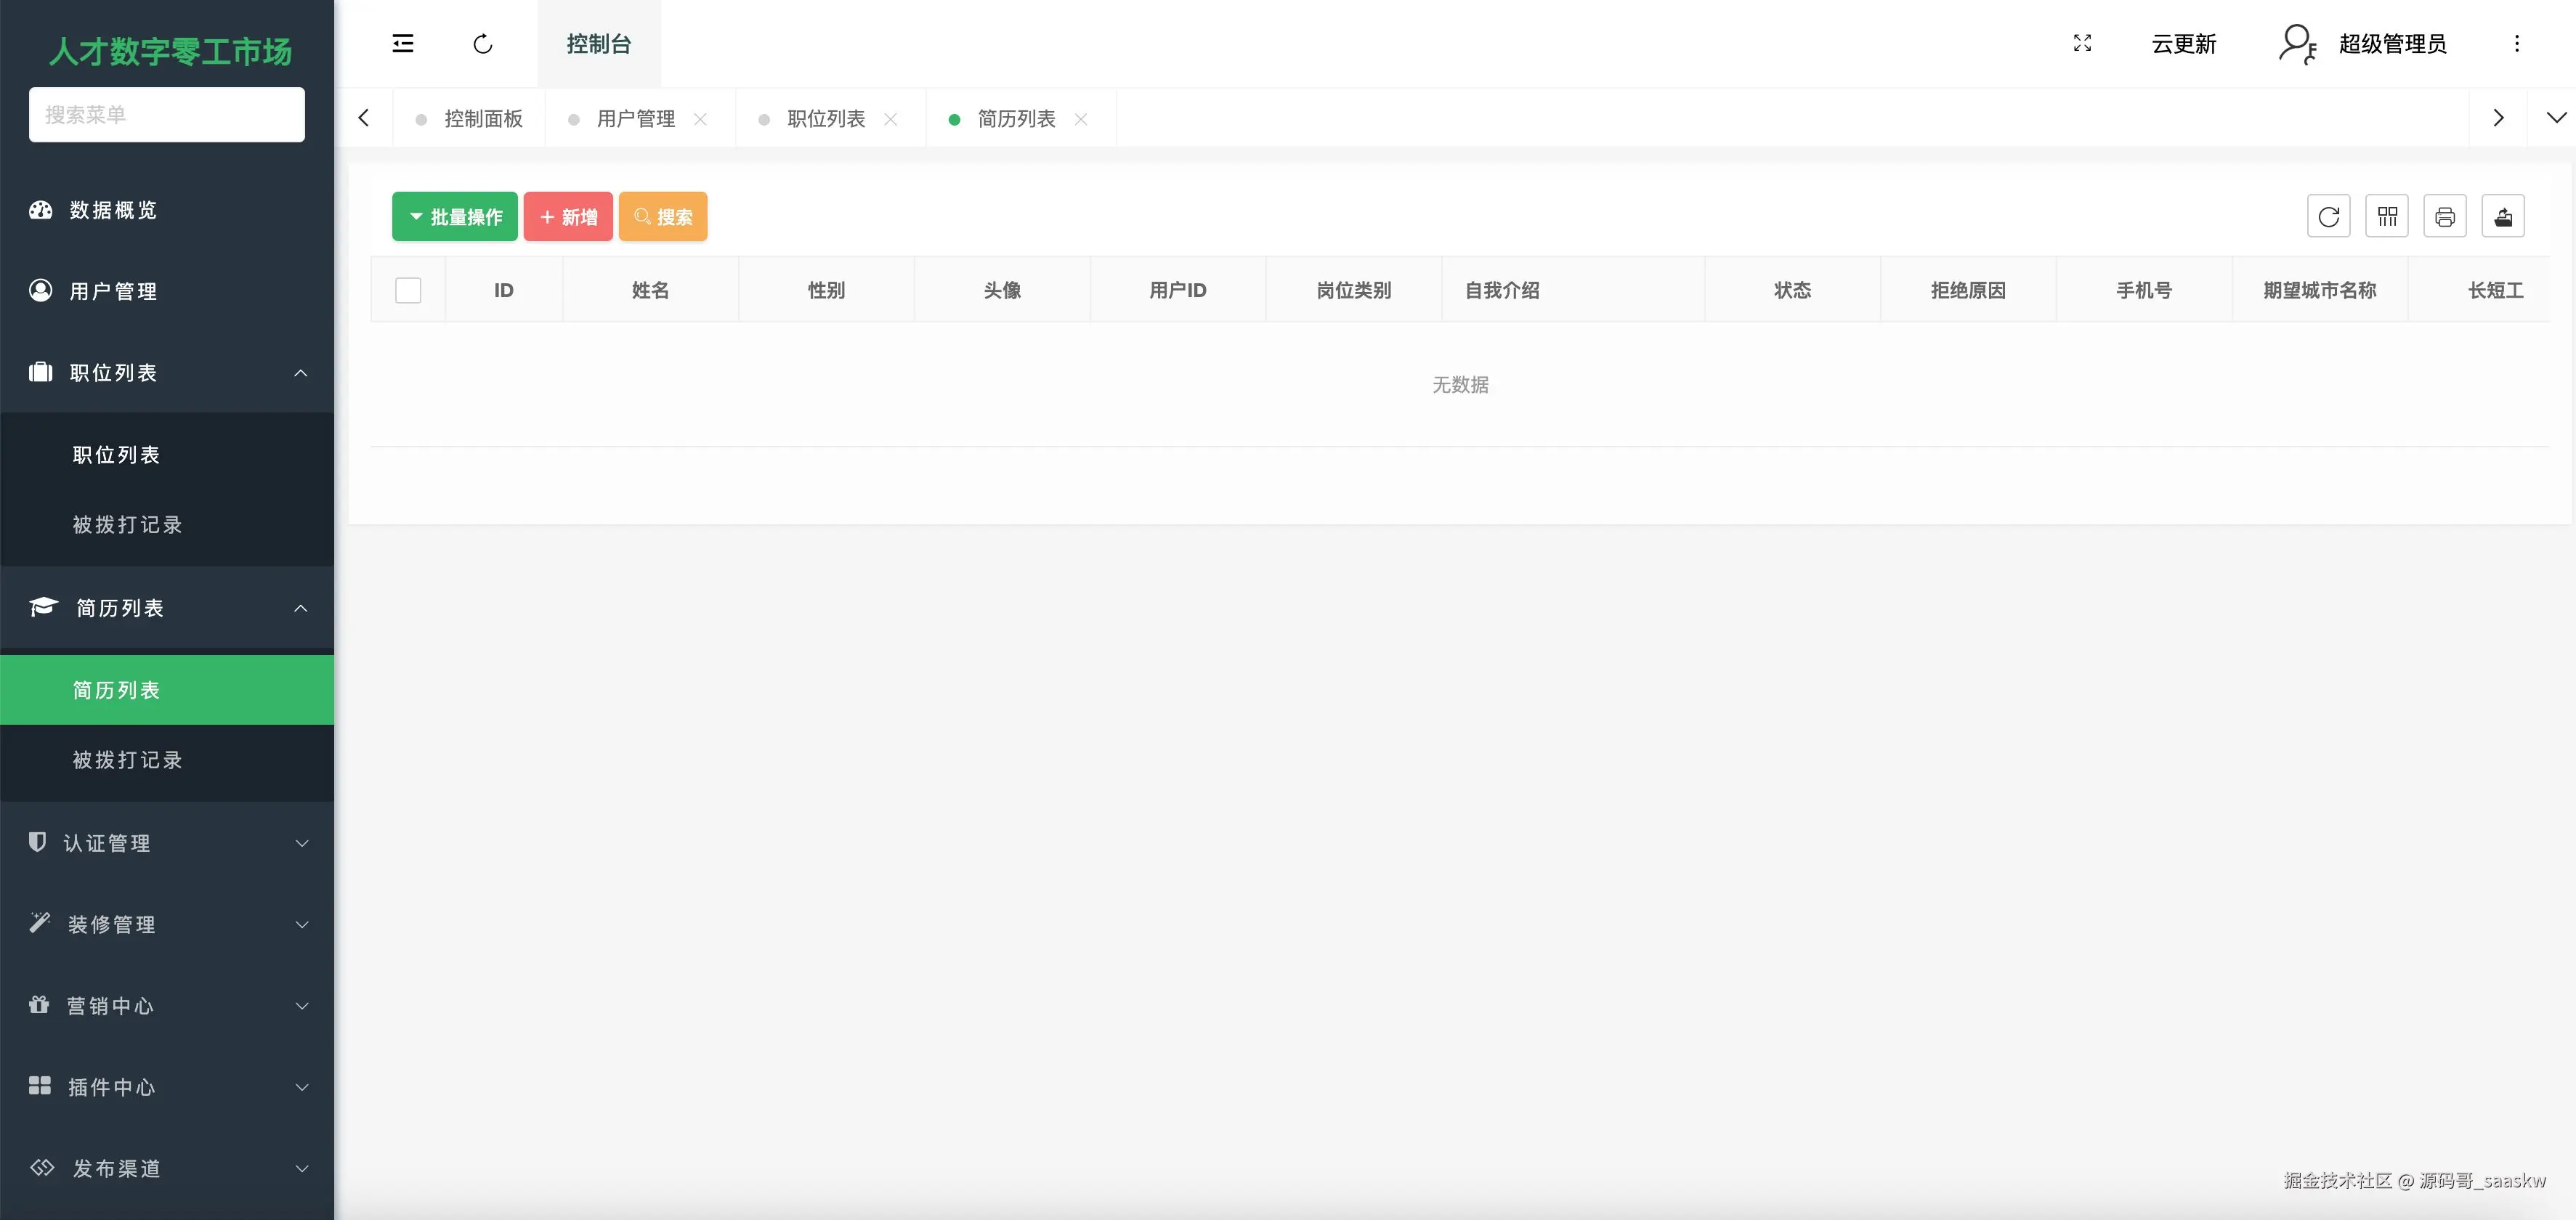Open the three-dot more options menu
The image size is (2576, 1220).
pyautogui.click(x=2517, y=43)
